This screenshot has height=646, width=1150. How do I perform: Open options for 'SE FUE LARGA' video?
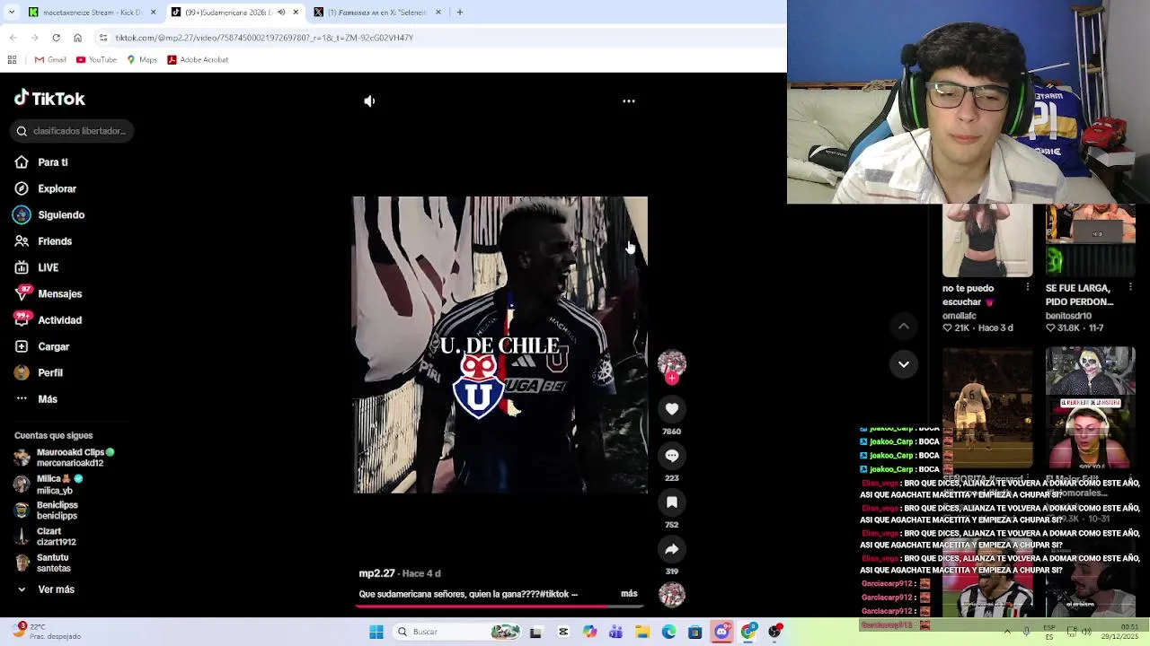coord(1130,287)
